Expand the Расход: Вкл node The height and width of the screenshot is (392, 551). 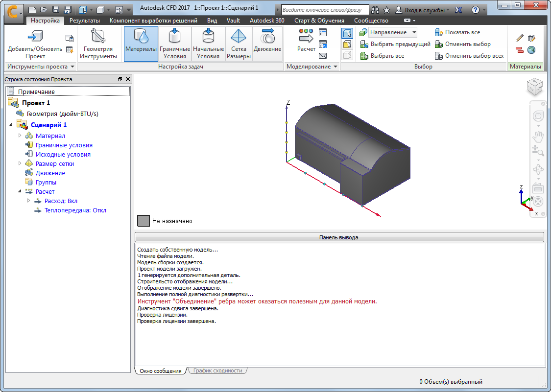pyautogui.click(x=29, y=200)
